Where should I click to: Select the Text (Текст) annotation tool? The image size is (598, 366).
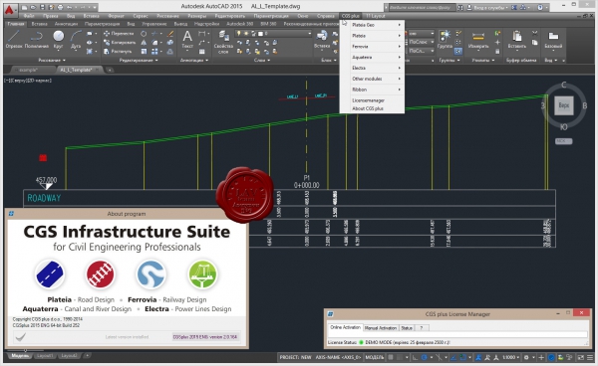(187, 40)
